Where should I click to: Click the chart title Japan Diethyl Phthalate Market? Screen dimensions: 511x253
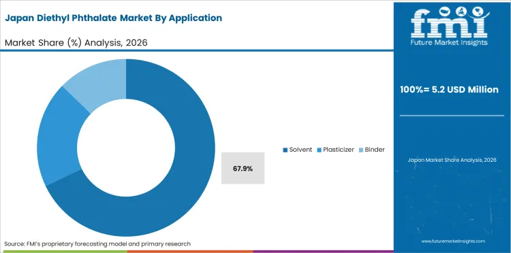point(113,18)
